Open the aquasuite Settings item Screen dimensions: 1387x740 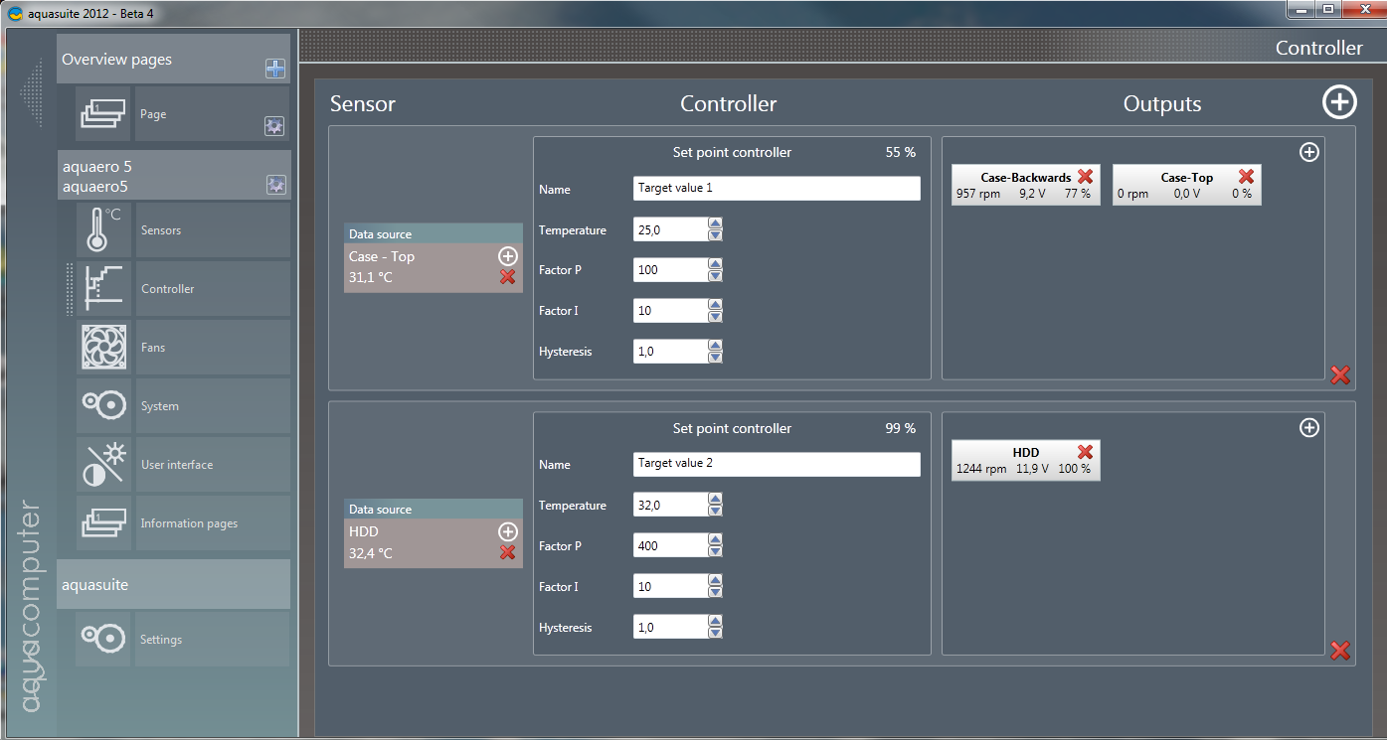coord(161,640)
